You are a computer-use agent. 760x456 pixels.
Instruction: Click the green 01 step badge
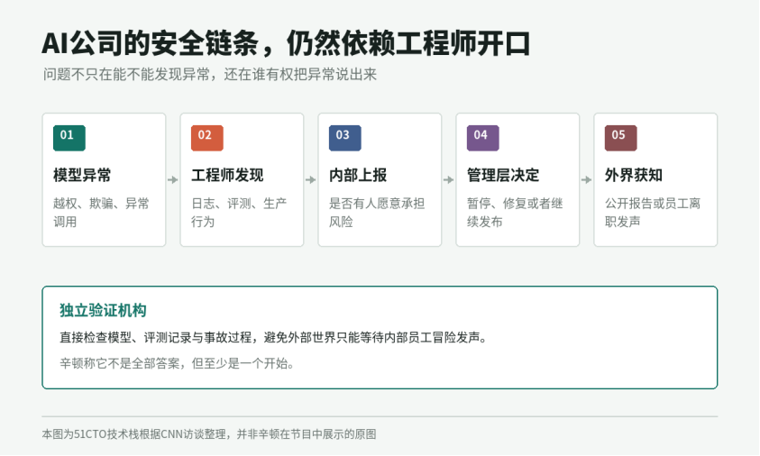coord(69,138)
